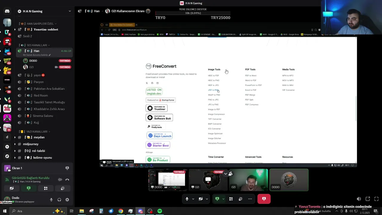
Task: Open more options three dots in call bar
Action: tap(250, 199)
